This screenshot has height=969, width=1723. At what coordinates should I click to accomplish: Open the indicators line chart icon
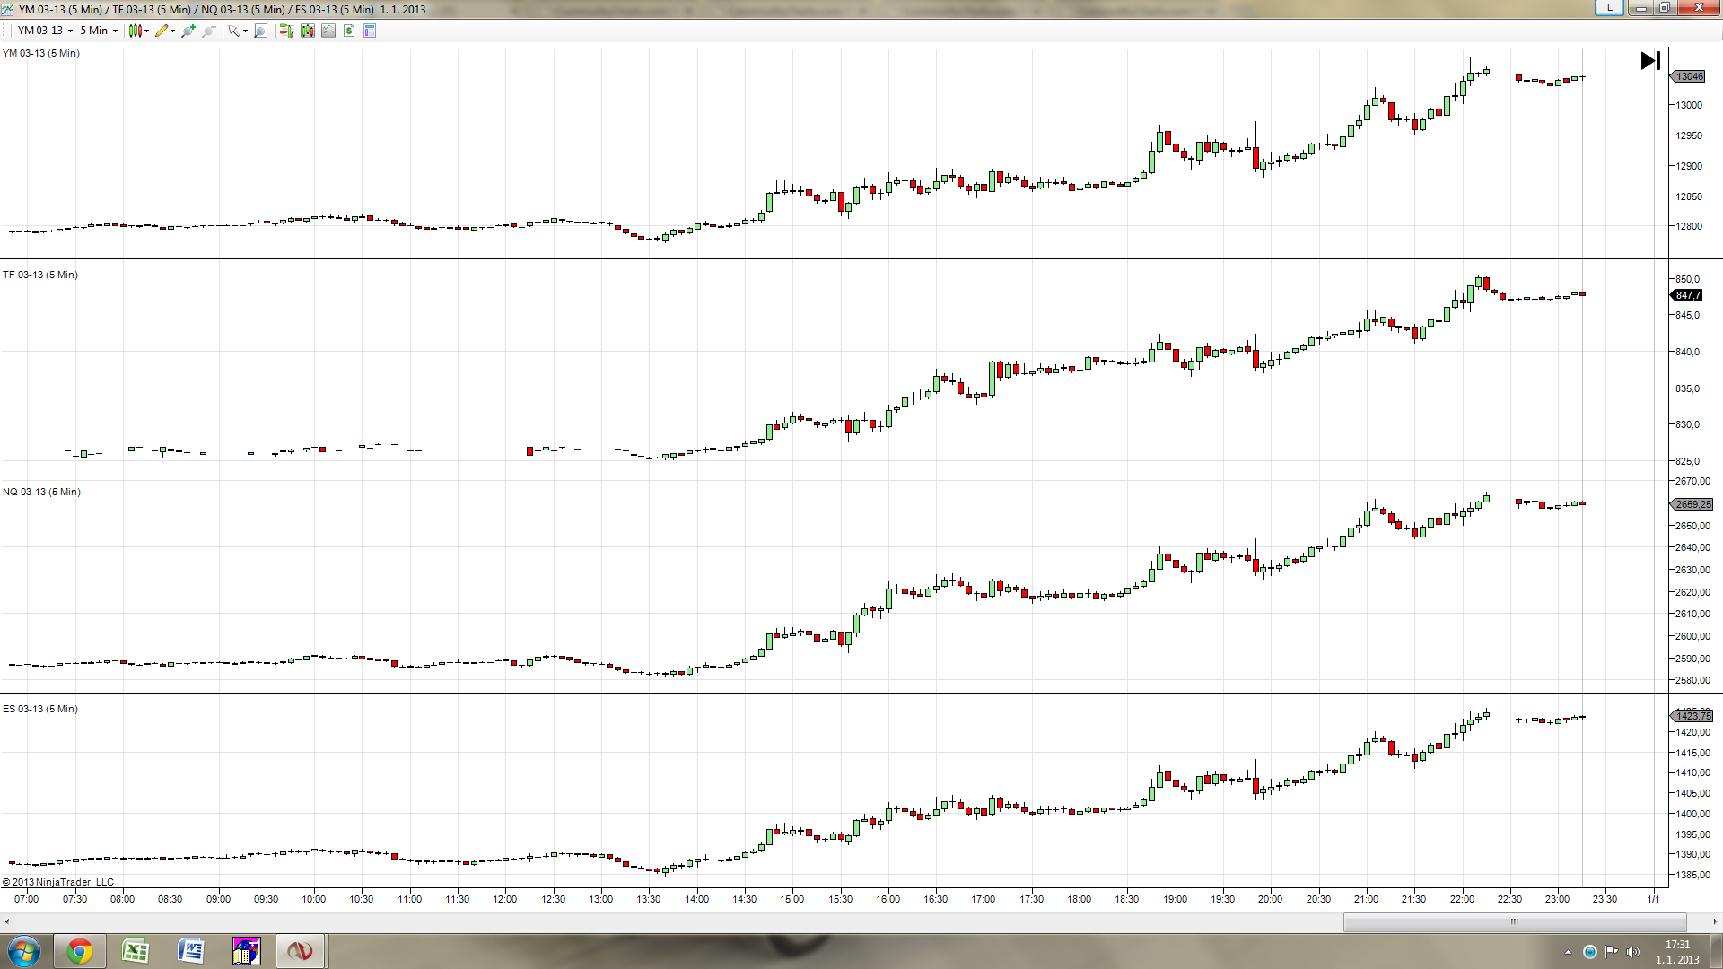(328, 31)
